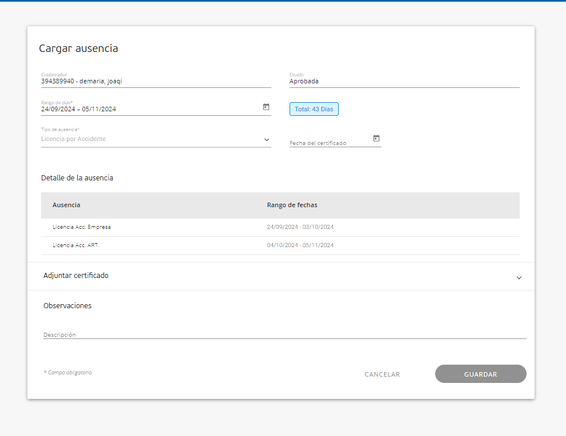Click the Guardar button
The width and height of the screenshot is (566, 436).
coord(480,374)
